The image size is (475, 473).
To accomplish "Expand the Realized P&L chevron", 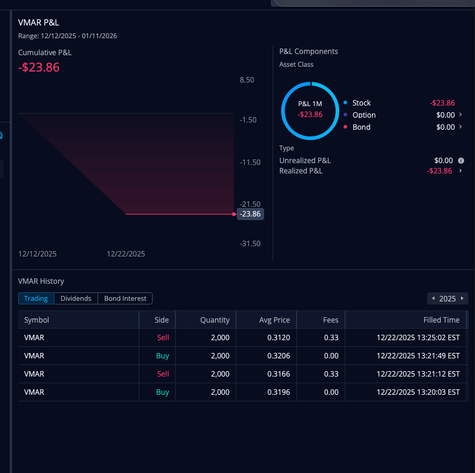I will 460,171.
